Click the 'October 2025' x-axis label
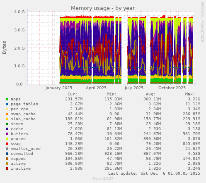This screenshot has height=183, width=206. pos(172,88)
